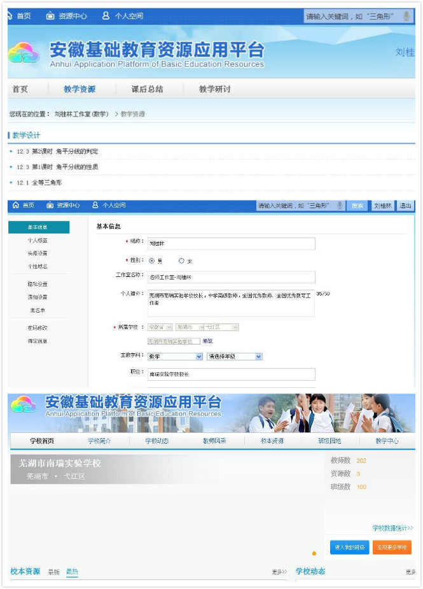Viewport: 423px width, 589px height.
Task: Select 头像设置 in the left sidebar
Action: tap(37, 253)
